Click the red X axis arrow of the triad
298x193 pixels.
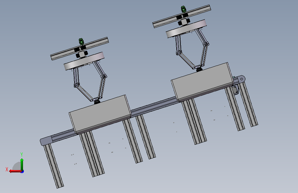[15, 171]
